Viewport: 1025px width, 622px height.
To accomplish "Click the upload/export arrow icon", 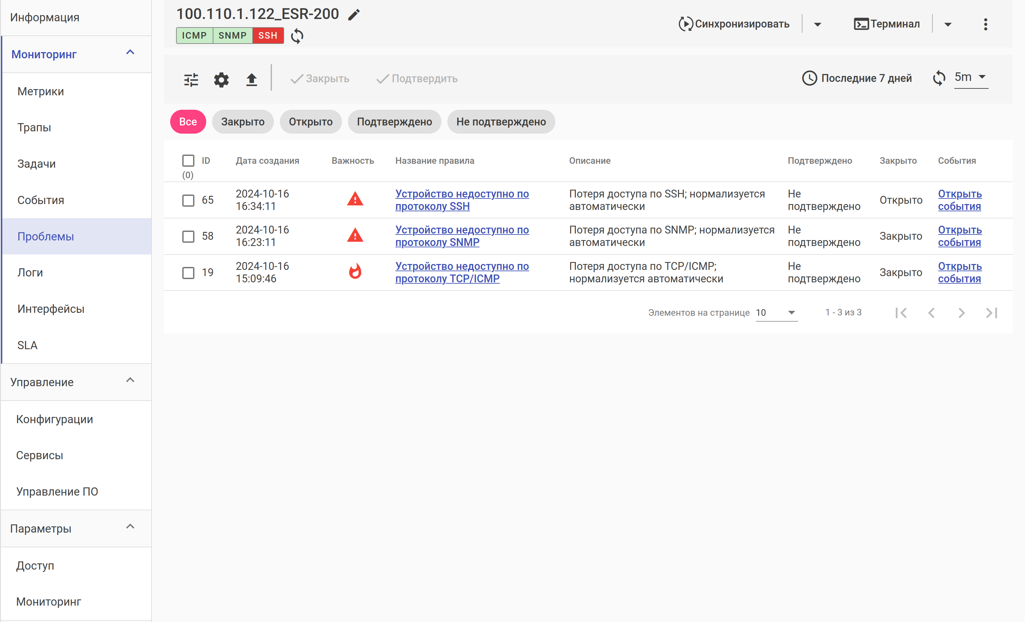I will (251, 79).
